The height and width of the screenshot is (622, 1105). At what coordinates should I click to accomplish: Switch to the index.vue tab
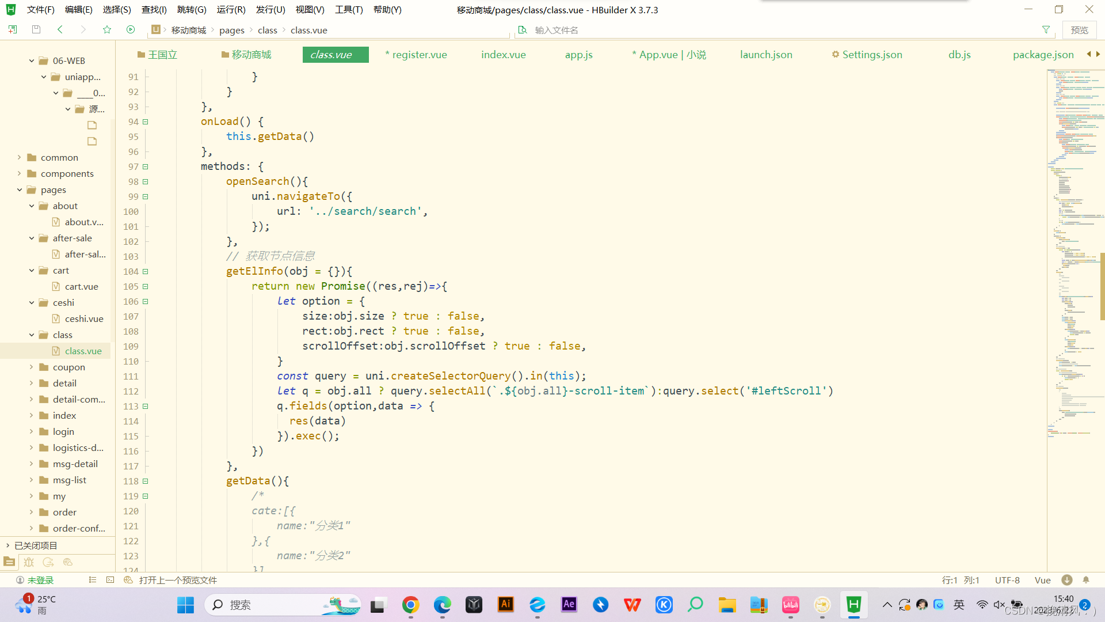click(503, 55)
